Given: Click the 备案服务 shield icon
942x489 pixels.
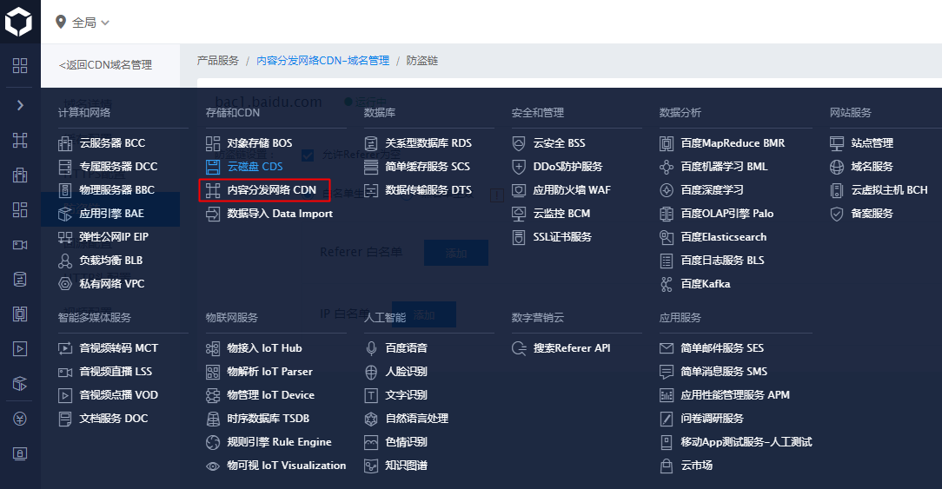Looking at the screenshot, I should tap(837, 214).
